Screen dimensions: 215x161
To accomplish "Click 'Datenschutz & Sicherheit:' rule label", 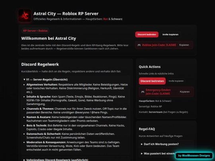I will pyautogui.click(x=44, y=134).
